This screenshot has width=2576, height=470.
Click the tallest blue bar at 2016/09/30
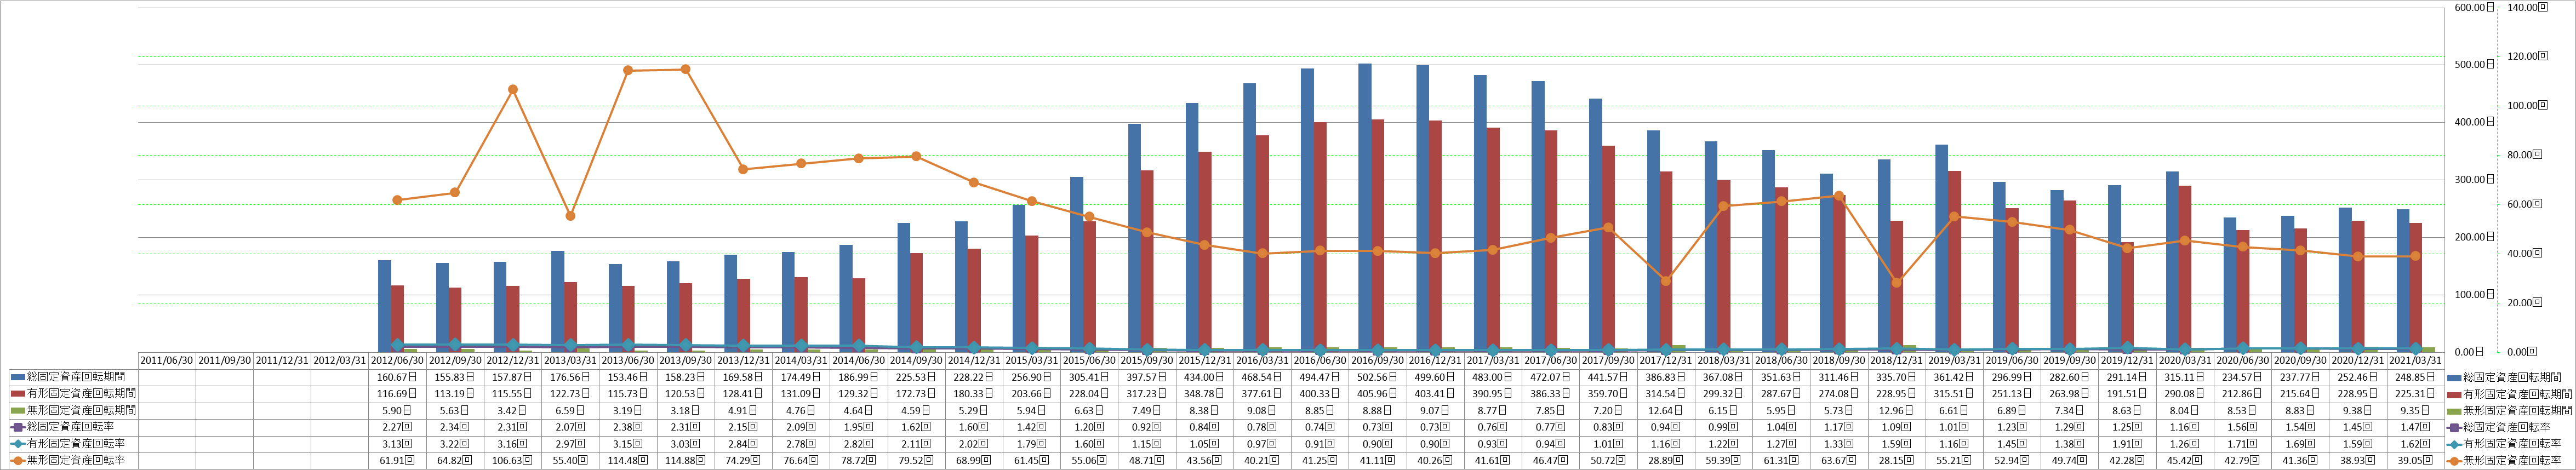pos(1365,207)
